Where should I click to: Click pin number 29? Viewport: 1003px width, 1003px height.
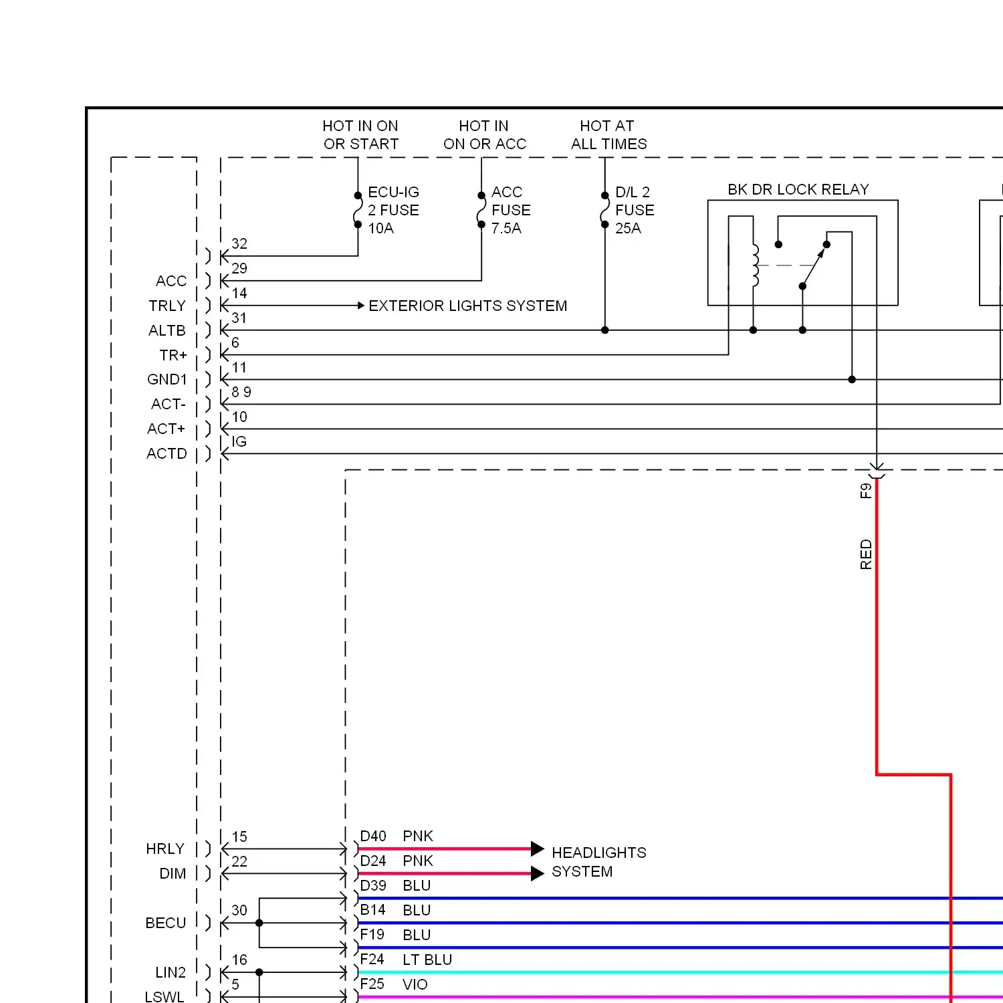239,268
